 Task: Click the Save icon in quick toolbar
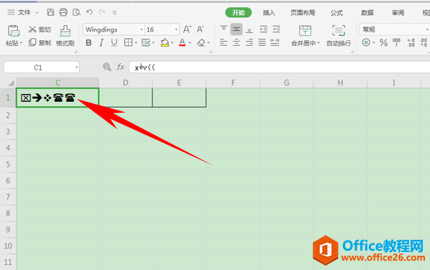coord(50,12)
